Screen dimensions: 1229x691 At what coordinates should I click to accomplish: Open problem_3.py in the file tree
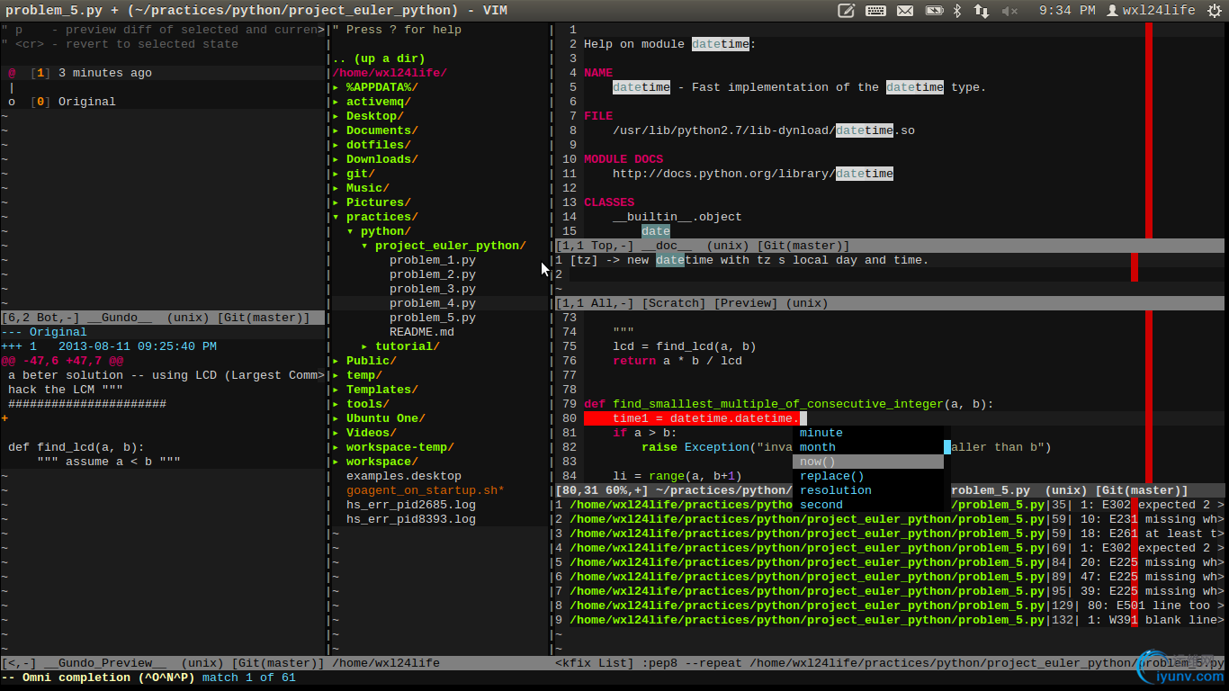(433, 289)
